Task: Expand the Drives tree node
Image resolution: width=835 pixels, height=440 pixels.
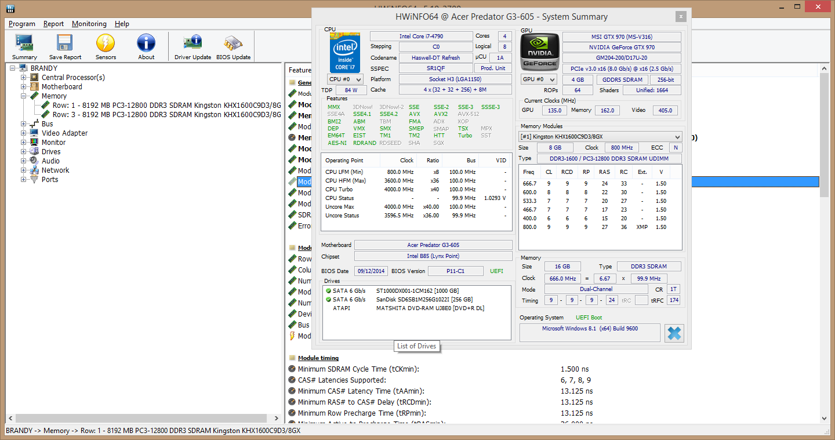Action: coord(24,152)
